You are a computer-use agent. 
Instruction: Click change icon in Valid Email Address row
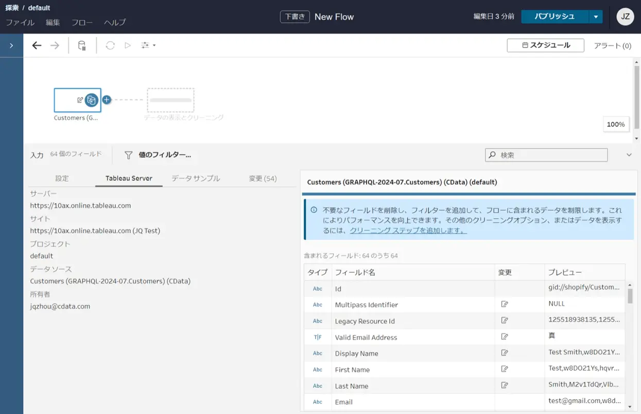(505, 337)
